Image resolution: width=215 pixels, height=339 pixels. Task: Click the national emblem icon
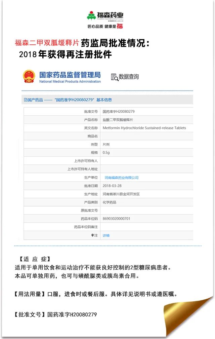pyautogui.click(x=29, y=76)
